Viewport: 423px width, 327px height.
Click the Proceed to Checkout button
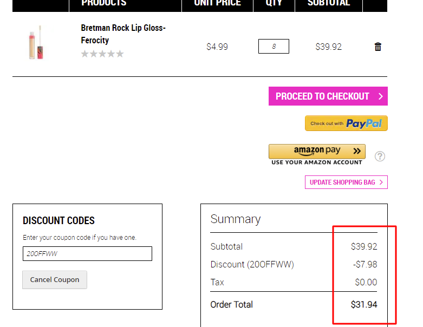[x=328, y=96]
